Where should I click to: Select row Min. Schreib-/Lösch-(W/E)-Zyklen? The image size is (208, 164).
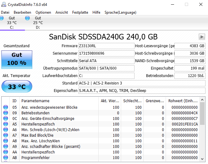100,130
